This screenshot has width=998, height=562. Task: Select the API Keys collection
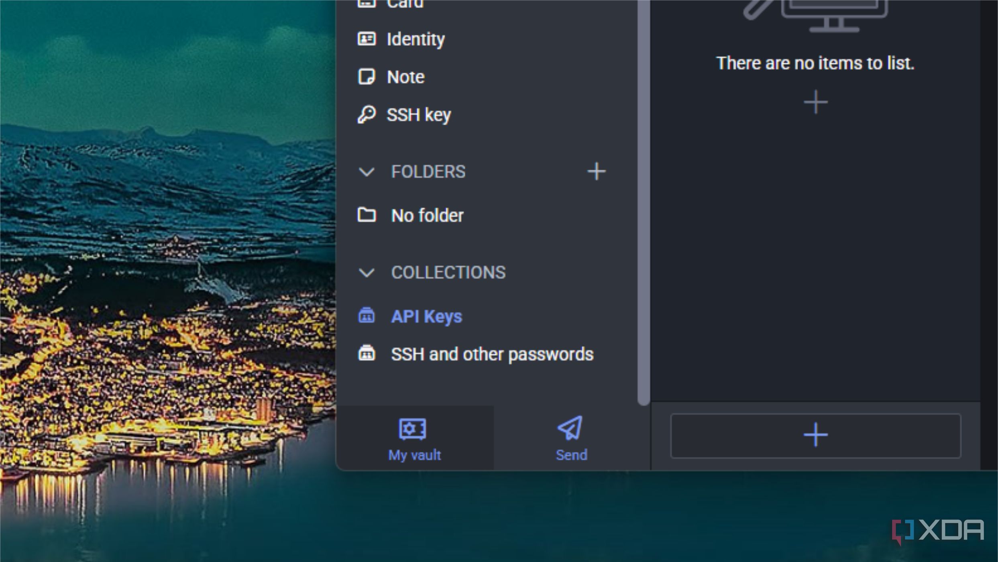(427, 316)
